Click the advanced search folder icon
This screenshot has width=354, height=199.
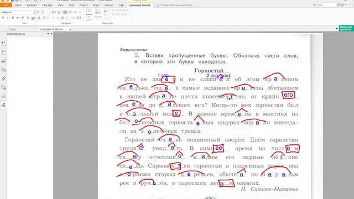pyautogui.click(x=315, y=5)
